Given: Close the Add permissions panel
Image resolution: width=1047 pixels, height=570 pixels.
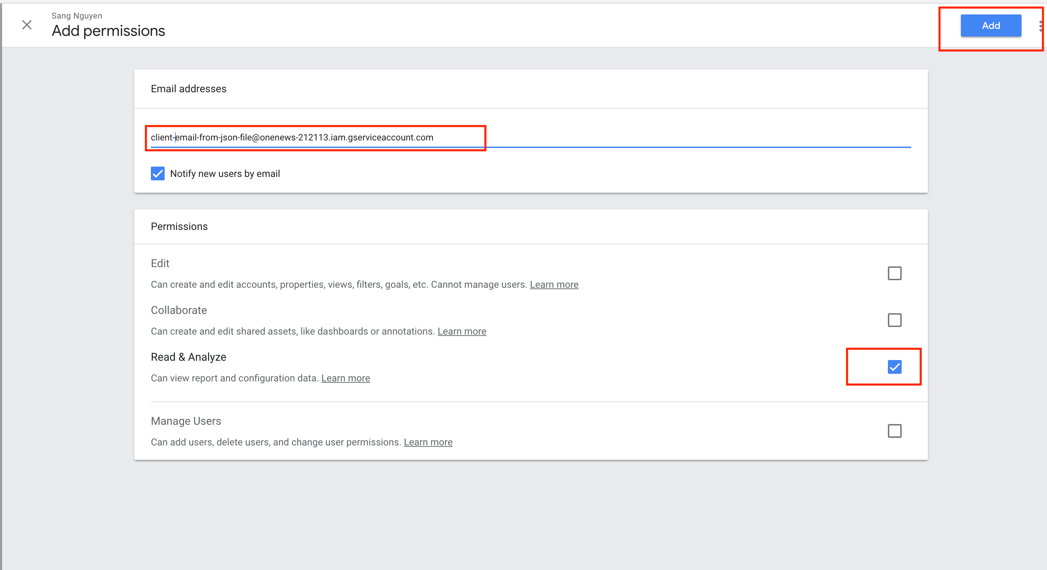Looking at the screenshot, I should coord(27,25).
